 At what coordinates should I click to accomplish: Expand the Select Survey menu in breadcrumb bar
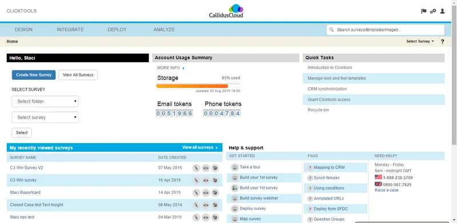click(420, 41)
